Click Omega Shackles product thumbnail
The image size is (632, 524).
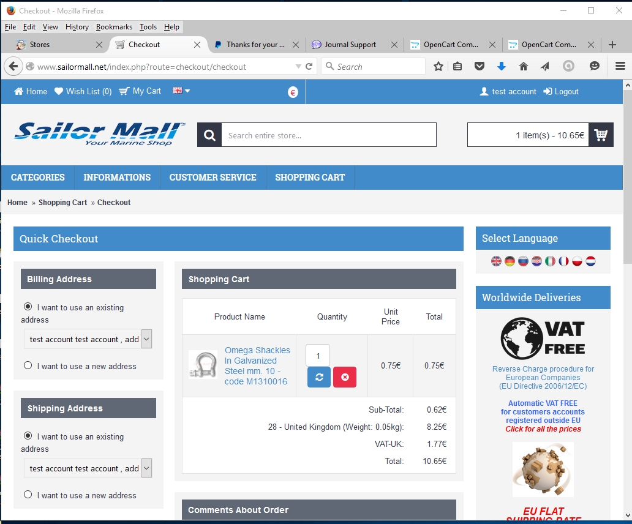click(203, 364)
